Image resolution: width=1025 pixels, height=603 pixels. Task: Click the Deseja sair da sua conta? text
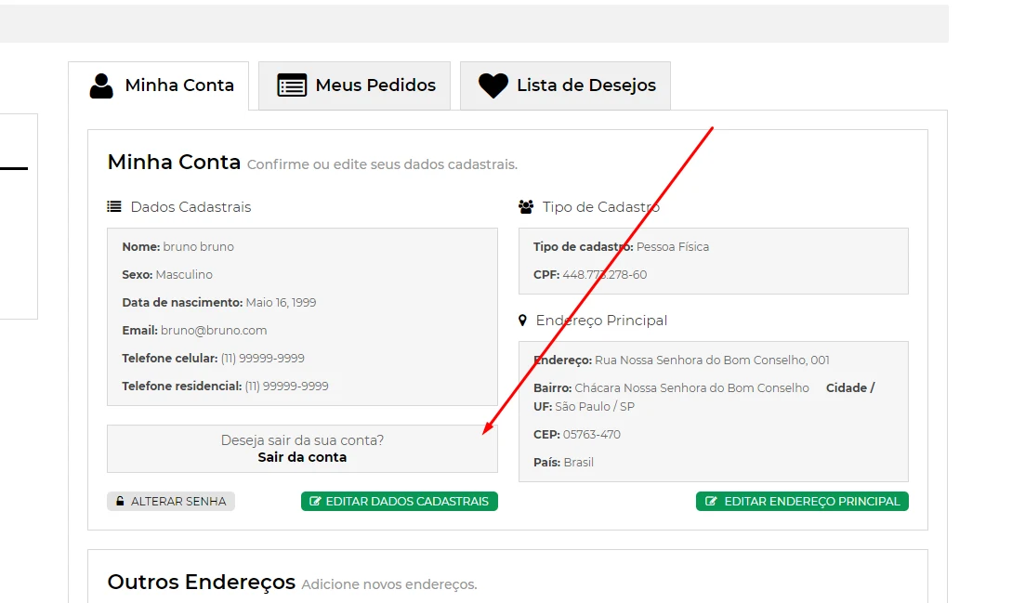[x=302, y=440]
